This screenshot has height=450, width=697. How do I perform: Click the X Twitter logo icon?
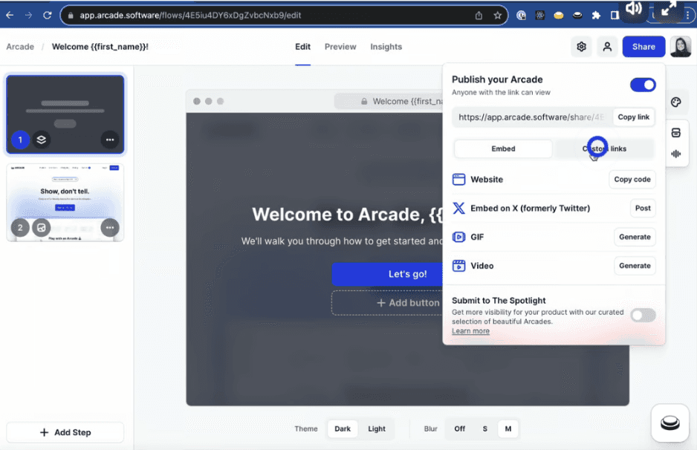coord(458,208)
